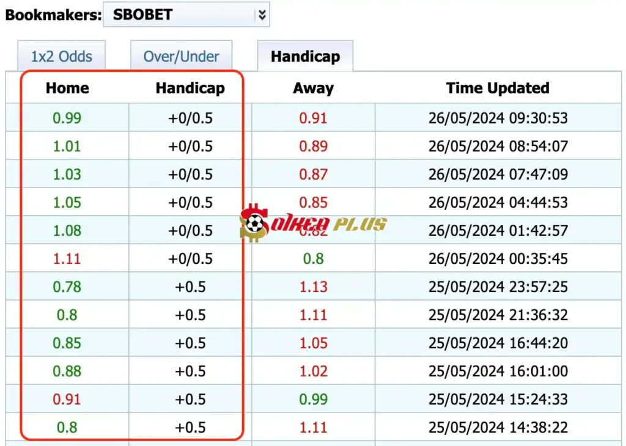The width and height of the screenshot is (626, 446).
Task: Click the 25/05/2024 14:38:22 timestamp
Action: click(498, 427)
